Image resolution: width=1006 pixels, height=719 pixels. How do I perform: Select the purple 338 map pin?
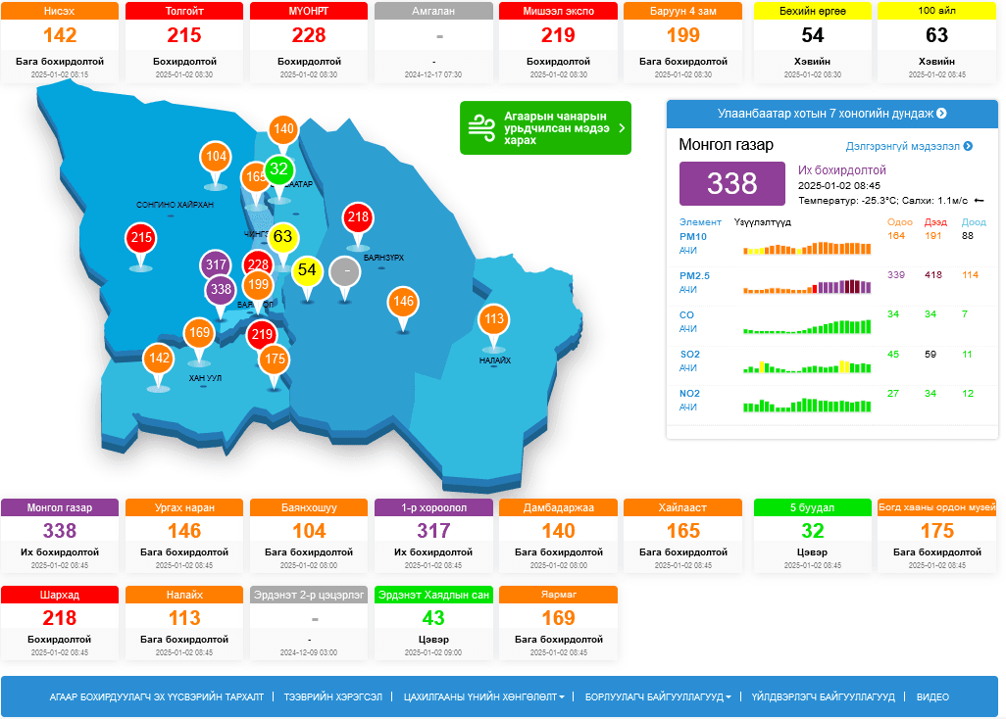click(221, 290)
